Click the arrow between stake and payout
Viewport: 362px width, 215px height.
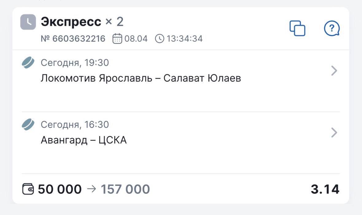(91, 189)
